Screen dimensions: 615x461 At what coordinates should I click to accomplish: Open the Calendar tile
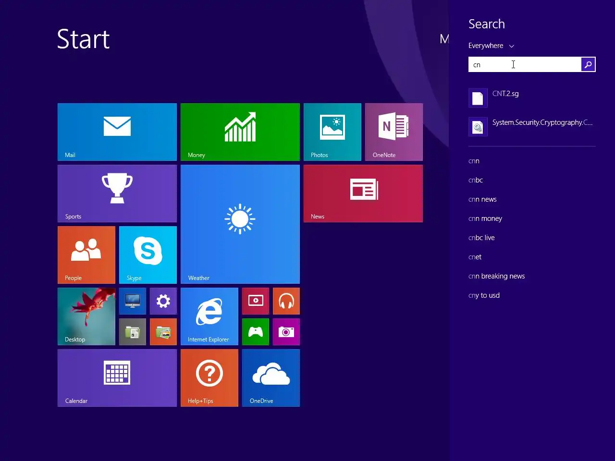[x=117, y=378]
